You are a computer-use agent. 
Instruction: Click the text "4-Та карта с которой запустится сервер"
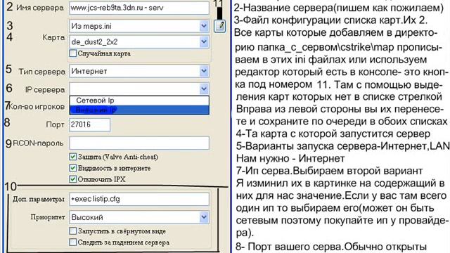tap(333, 134)
